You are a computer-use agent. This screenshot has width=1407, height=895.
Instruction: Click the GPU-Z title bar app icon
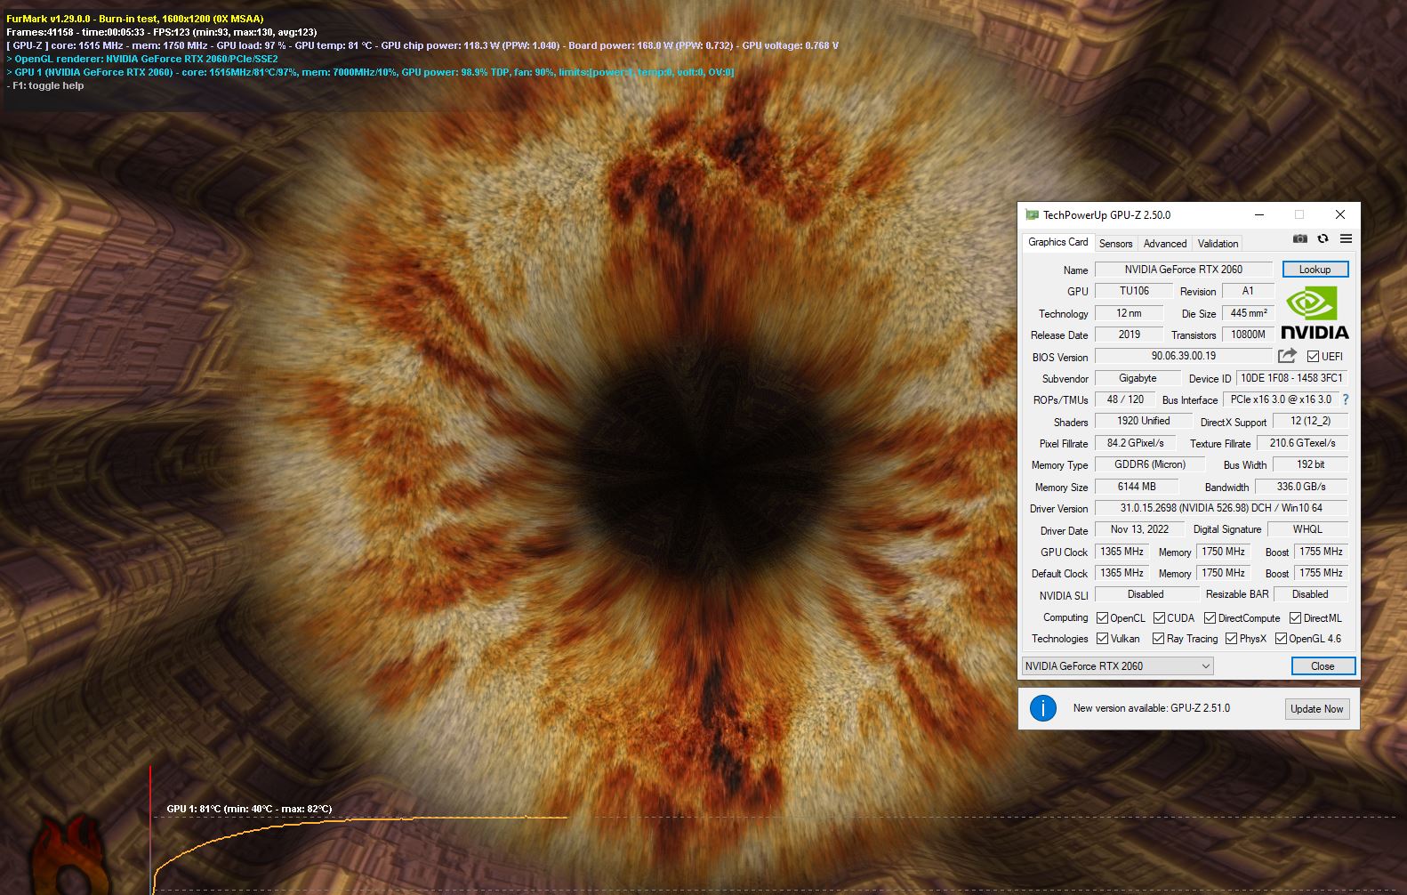coord(1032,214)
